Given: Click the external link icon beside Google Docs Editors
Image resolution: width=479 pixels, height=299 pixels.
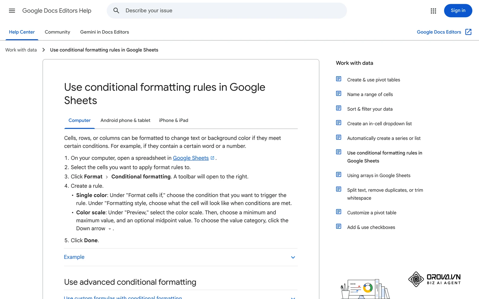Looking at the screenshot, I should point(468,32).
